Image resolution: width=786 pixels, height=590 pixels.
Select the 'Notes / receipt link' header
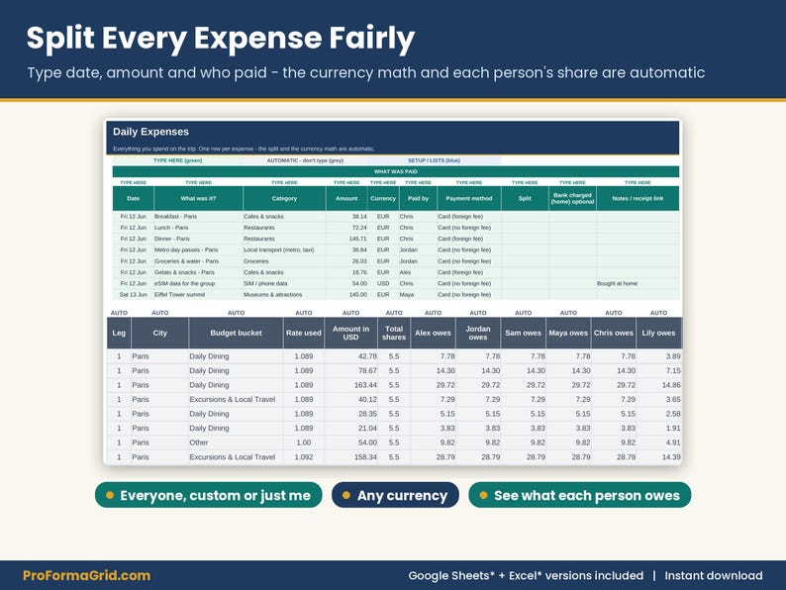[x=638, y=199]
